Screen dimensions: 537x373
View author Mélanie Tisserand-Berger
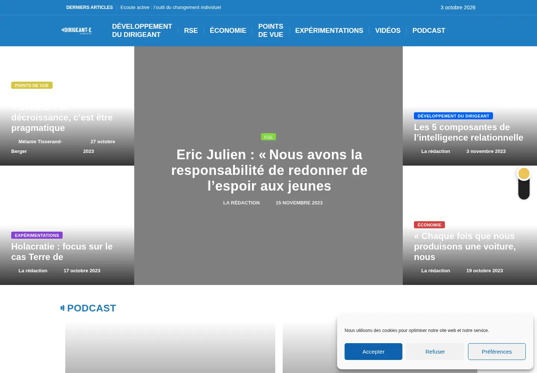pos(37,147)
